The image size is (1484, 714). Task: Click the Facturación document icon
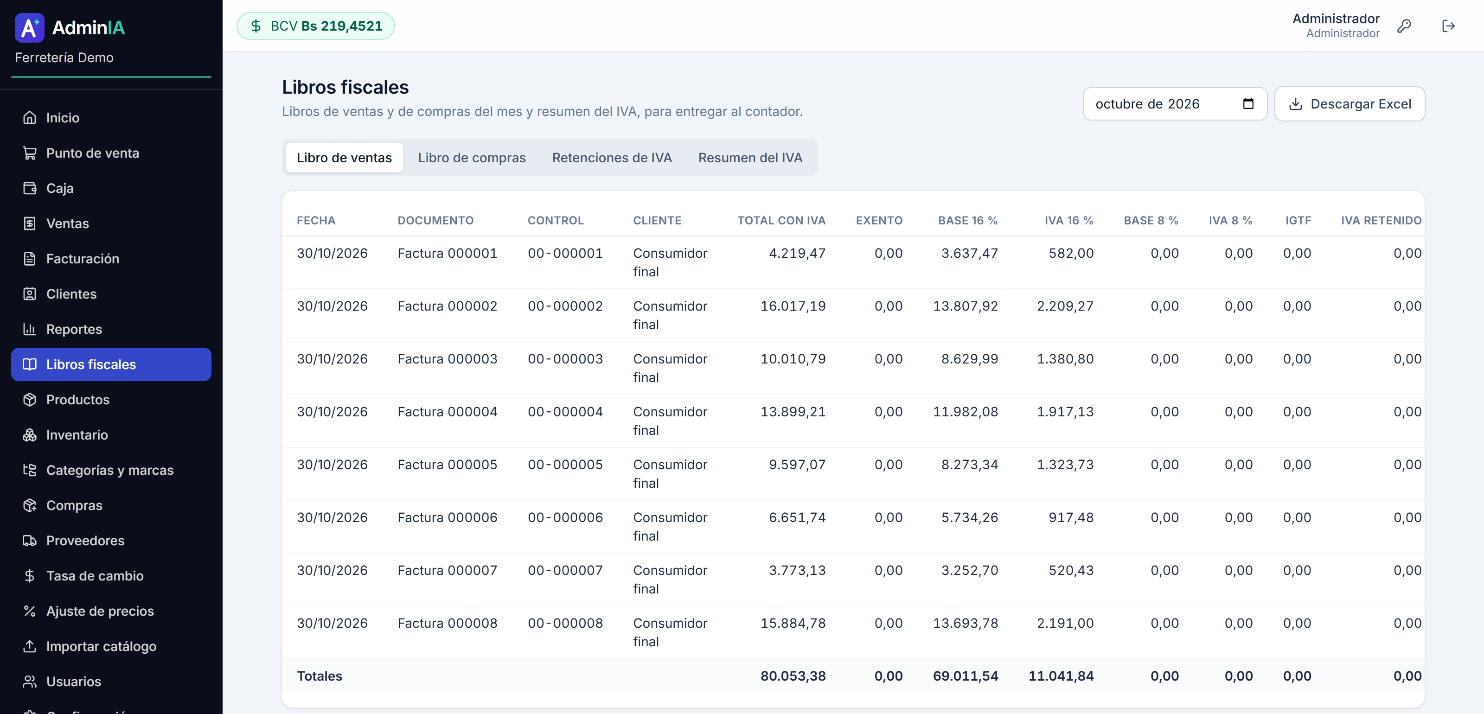coord(29,259)
